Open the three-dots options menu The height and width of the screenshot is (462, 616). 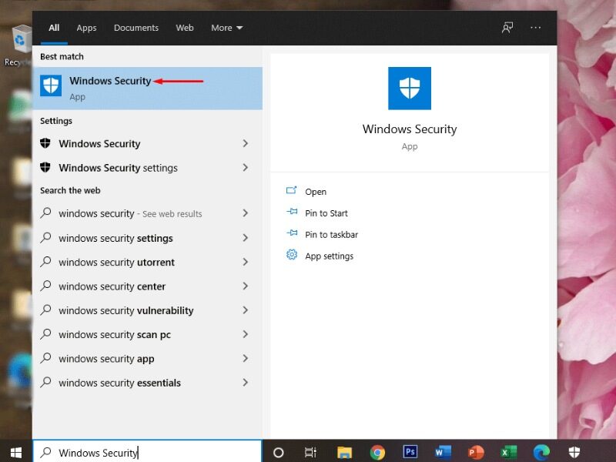[536, 28]
